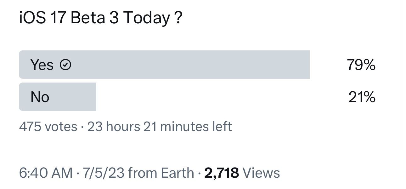The image size is (406, 189).
Task: Open the 6:40 AM timestamp link
Action: click(46, 173)
